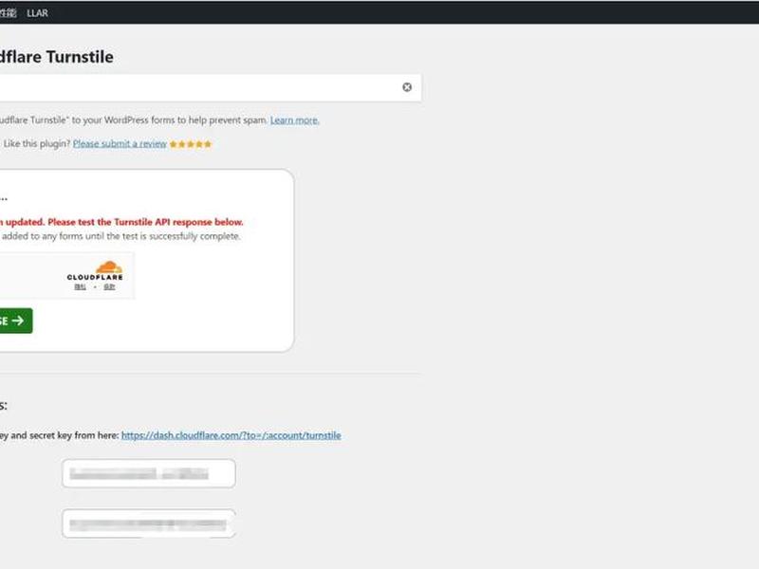Click the Cloudflare cloud logo in widget
The height and width of the screenshot is (569, 759).
point(108,267)
